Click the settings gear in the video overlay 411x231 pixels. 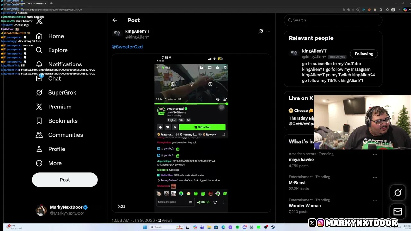point(225,67)
